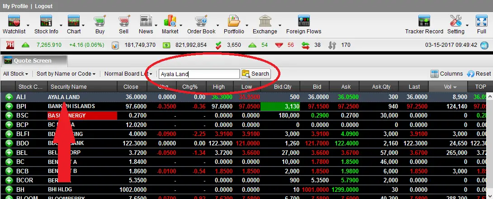Open the Order Book icon
This screenshot has height=199, width=493.
201,21
